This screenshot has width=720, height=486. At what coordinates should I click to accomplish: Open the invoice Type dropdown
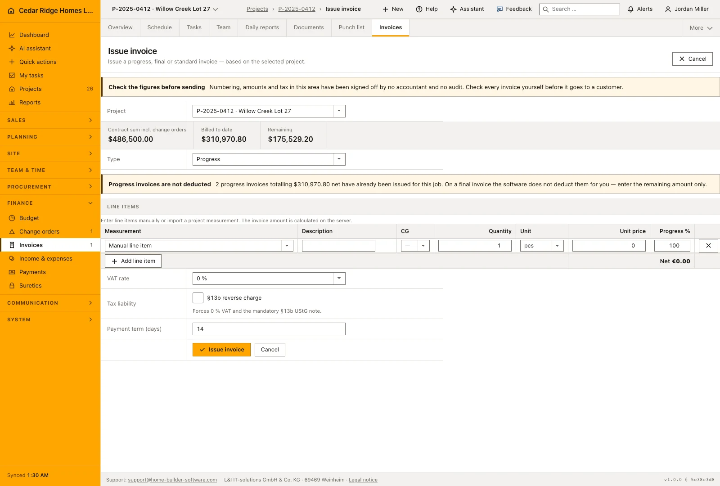tap(269, 159)
